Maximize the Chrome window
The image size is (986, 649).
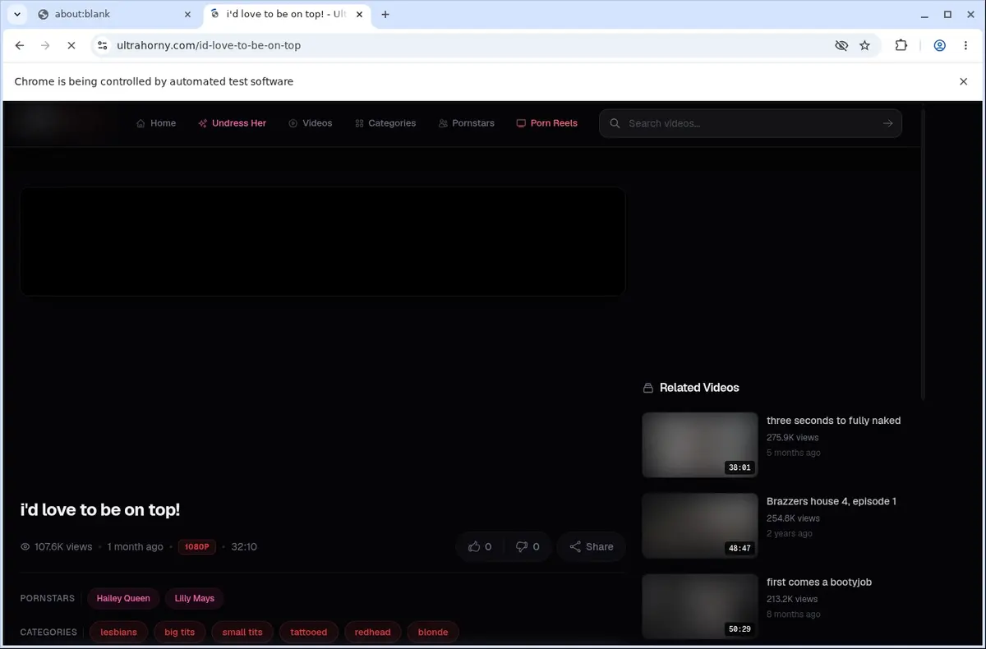(947, 14)
